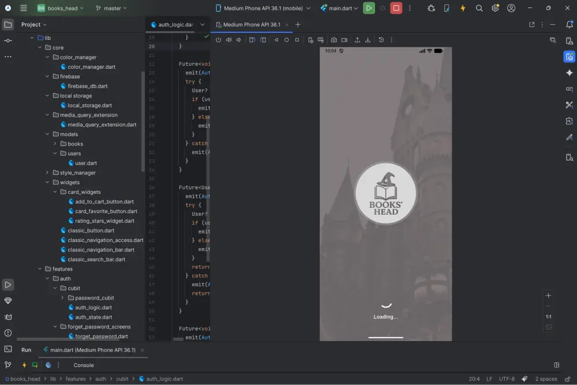The height and width of the screenshot is (385, 577).
Task: Open Search Everywhere with the magnifier icon
Action: click(x=479, y=9)
